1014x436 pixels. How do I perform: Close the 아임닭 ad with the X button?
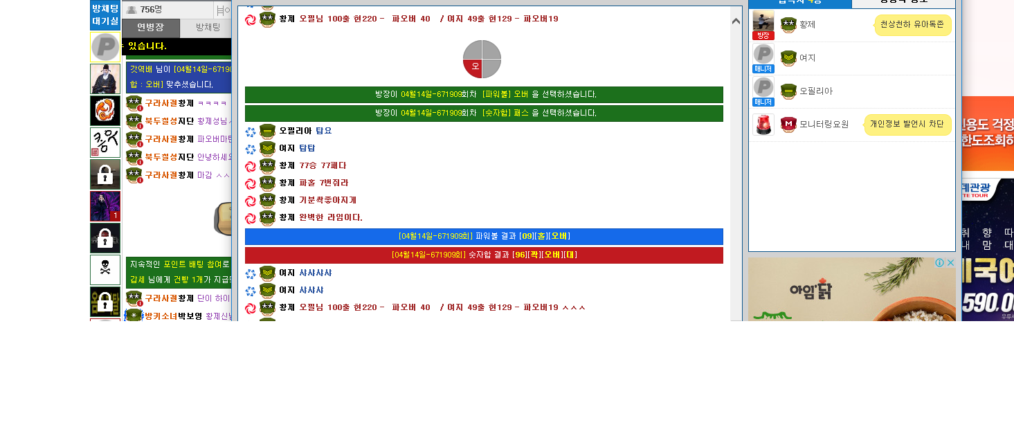(x=950, y=263)
